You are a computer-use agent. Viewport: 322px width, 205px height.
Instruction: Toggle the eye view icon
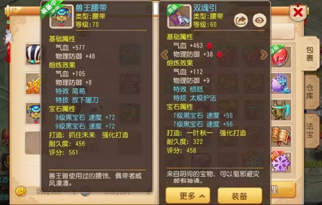[260, 20]
